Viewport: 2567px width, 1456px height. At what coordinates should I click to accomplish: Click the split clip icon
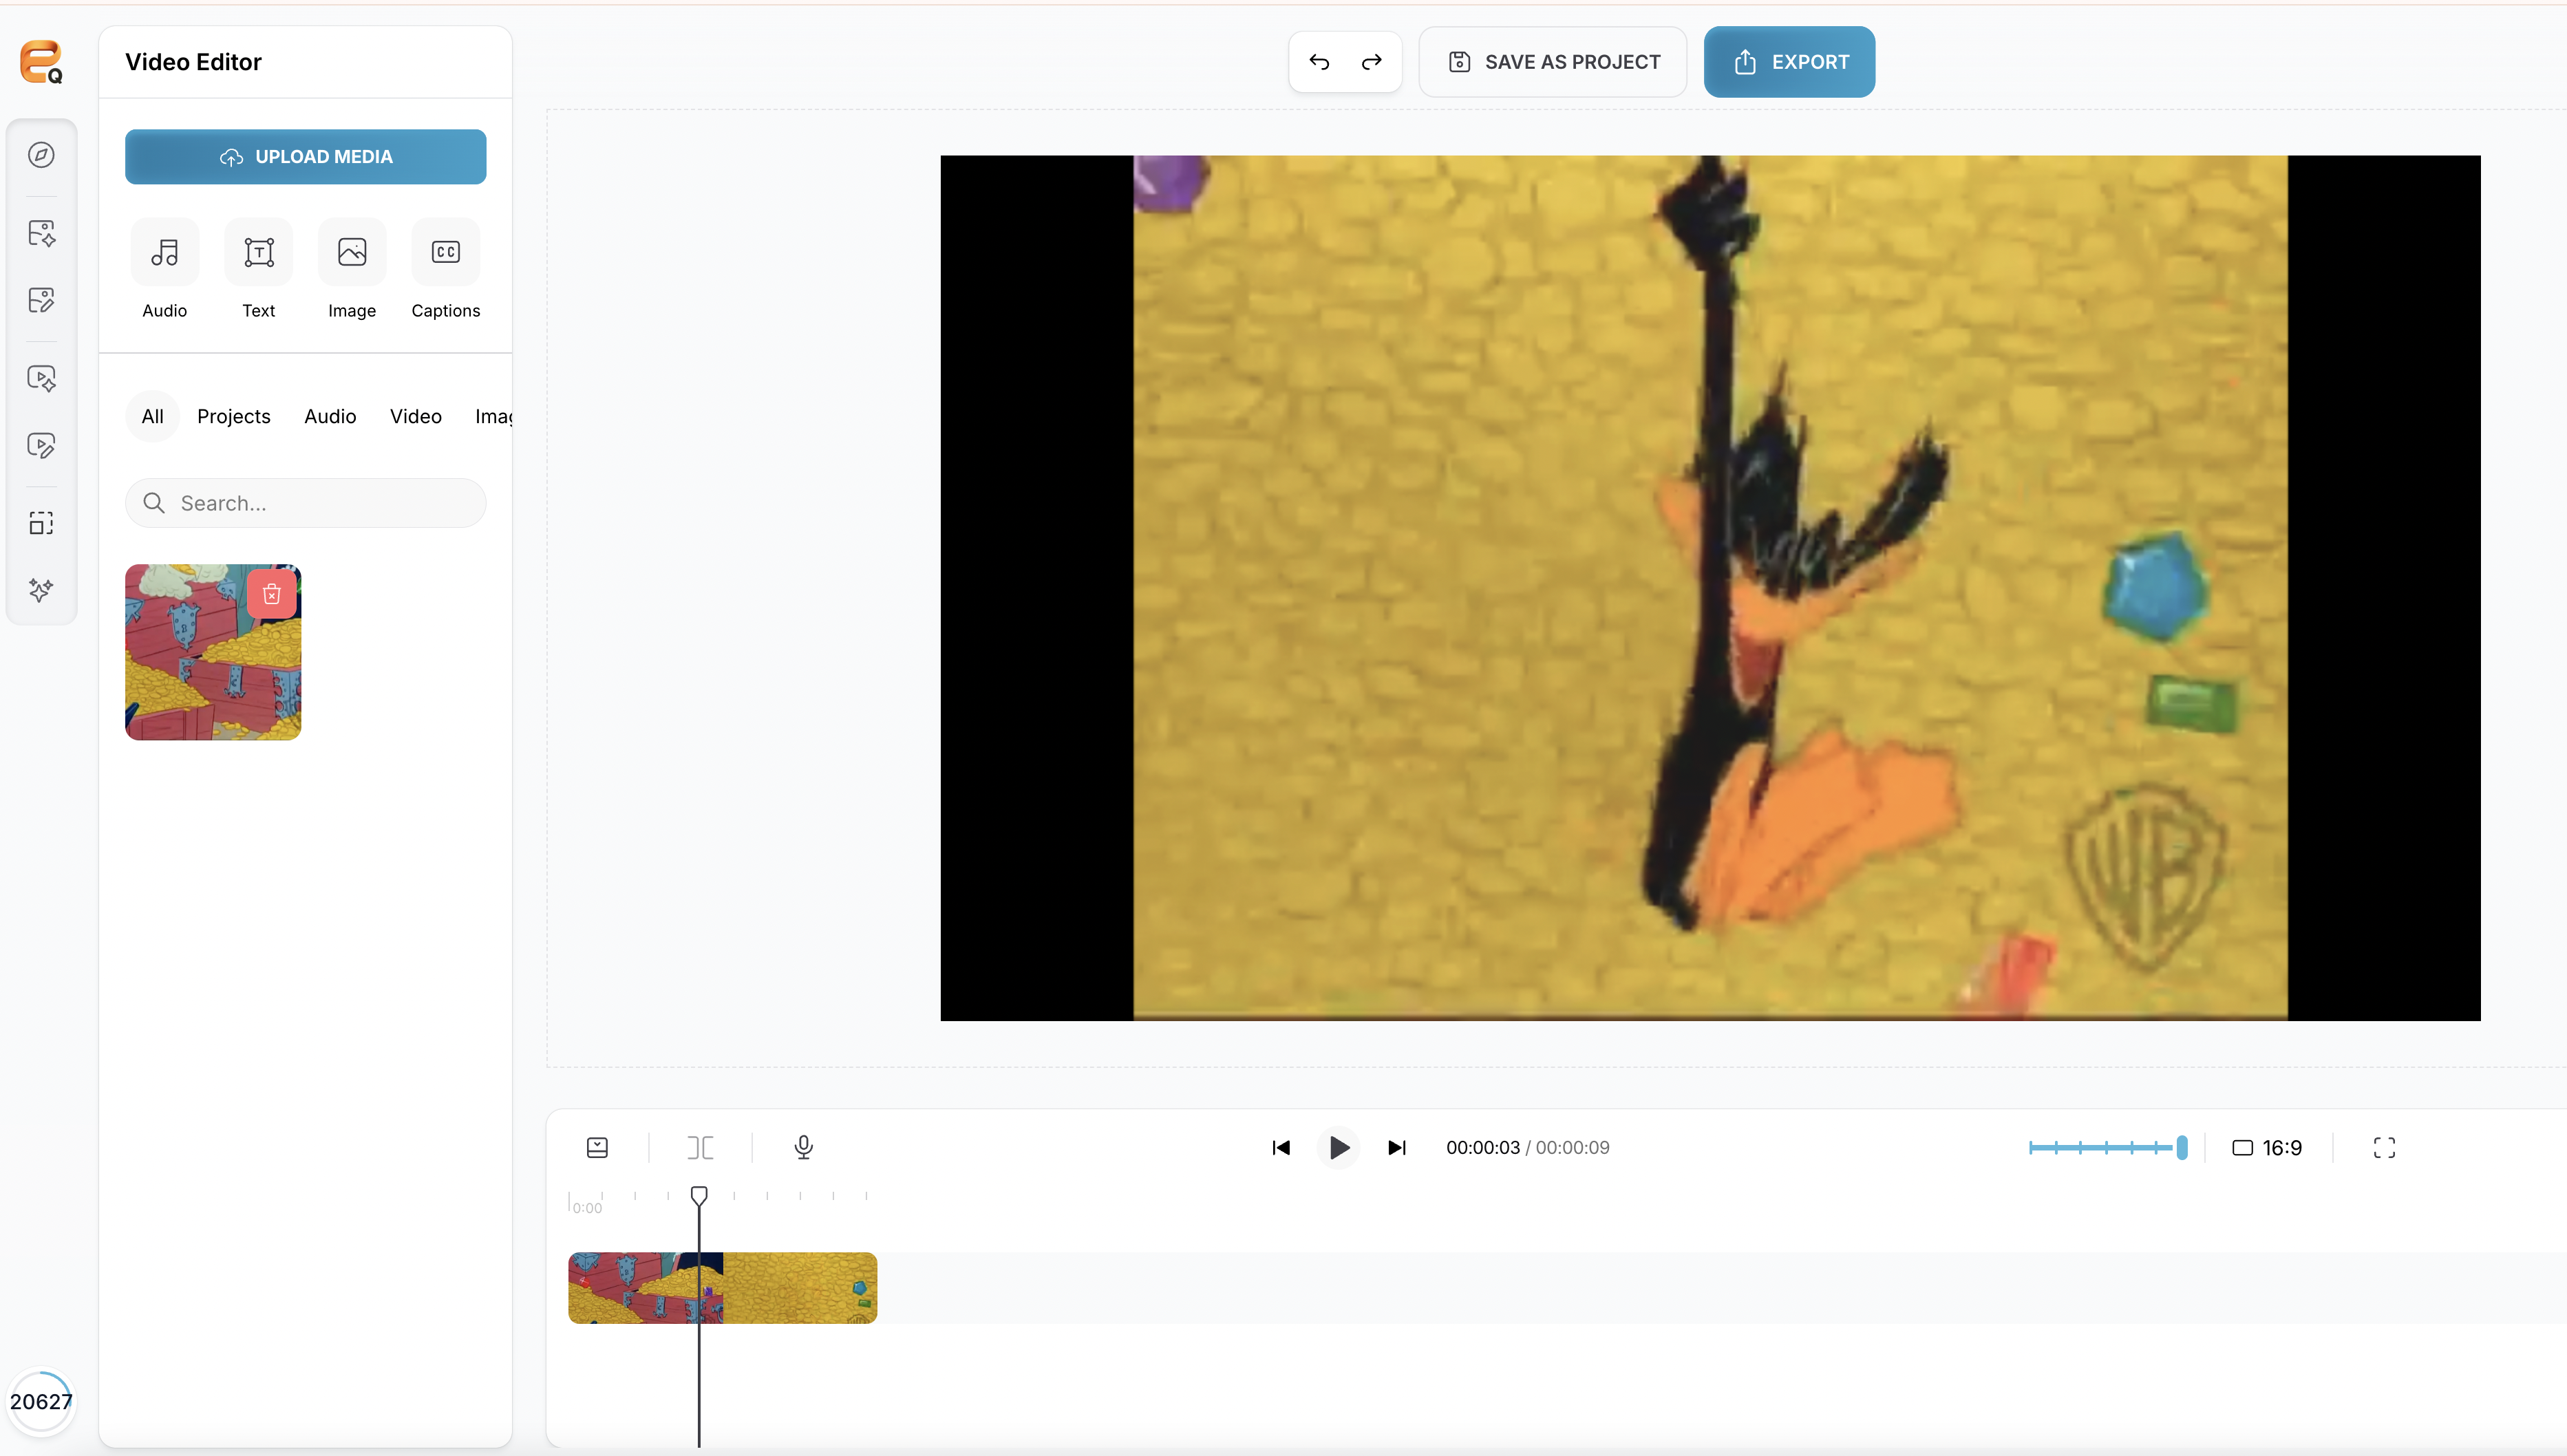700,1147
